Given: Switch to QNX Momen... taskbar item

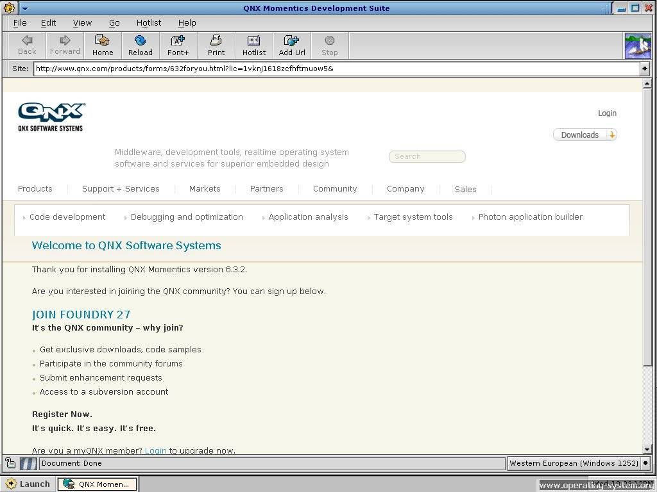Looking at the screenshot, I should point(98,484).
